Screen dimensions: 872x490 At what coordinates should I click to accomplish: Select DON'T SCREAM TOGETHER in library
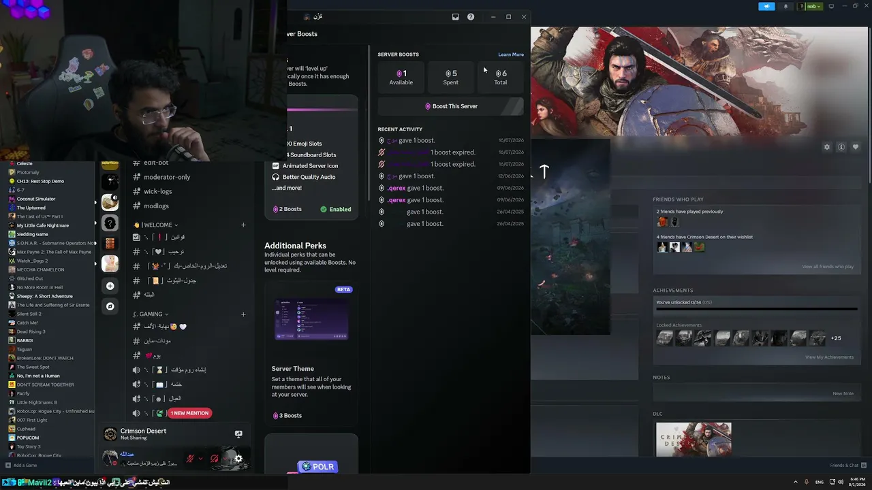click(x=46, y=385)
